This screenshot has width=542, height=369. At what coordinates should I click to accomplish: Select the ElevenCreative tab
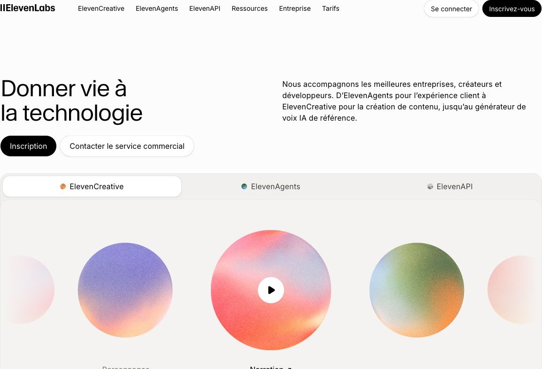[92, 186]
